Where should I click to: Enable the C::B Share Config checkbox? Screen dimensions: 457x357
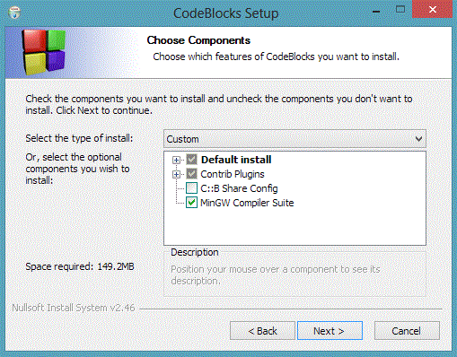tap(191, 188)
